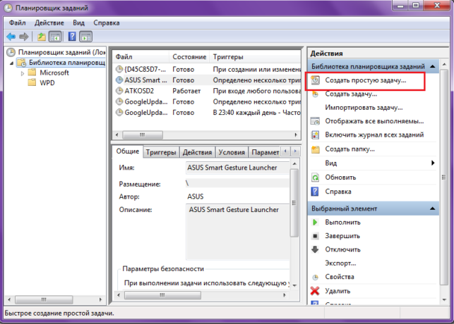Click the Back arrow toolbar icon

pos(11,37)
